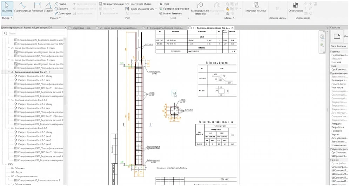Click the project browser vertical scrollbar
The height and width of the screenshot is (186, 349).
pos(65,100)
